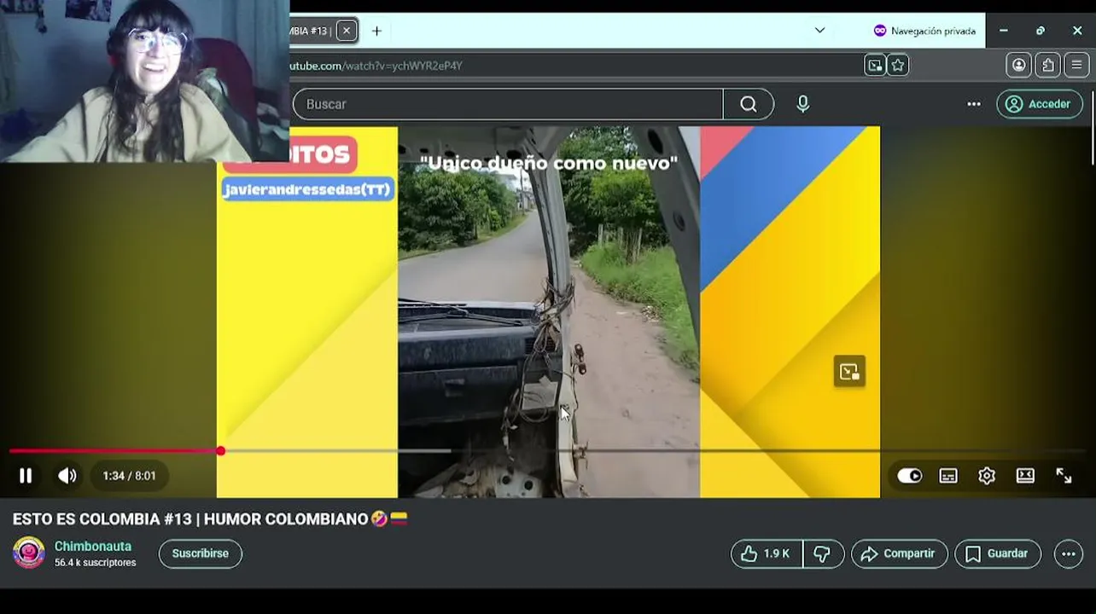Mute the video volume speaker icon

point(67,476)
